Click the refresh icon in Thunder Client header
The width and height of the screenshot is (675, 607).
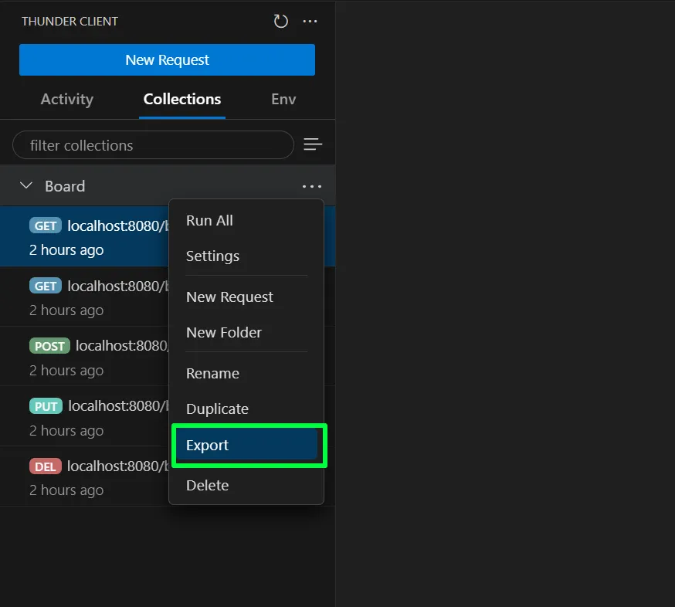tap(281, 22)
